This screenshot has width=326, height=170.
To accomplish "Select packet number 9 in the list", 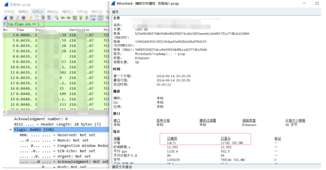I will click(x=56, y=62).
